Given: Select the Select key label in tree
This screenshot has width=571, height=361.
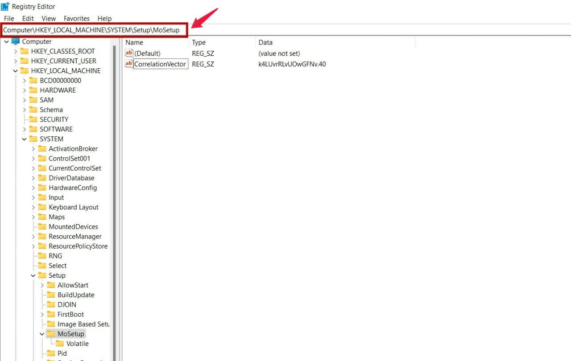Looking at the screenshot, I should coord(58,266).
